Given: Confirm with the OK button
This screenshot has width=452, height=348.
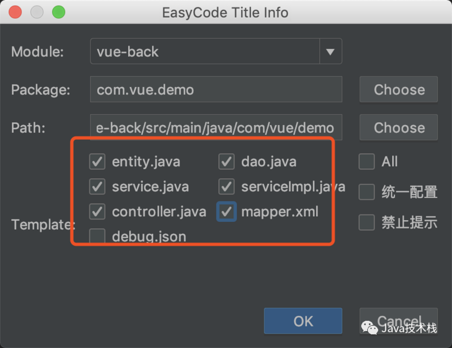Looking at the screenshot, I should pos(303,321).
